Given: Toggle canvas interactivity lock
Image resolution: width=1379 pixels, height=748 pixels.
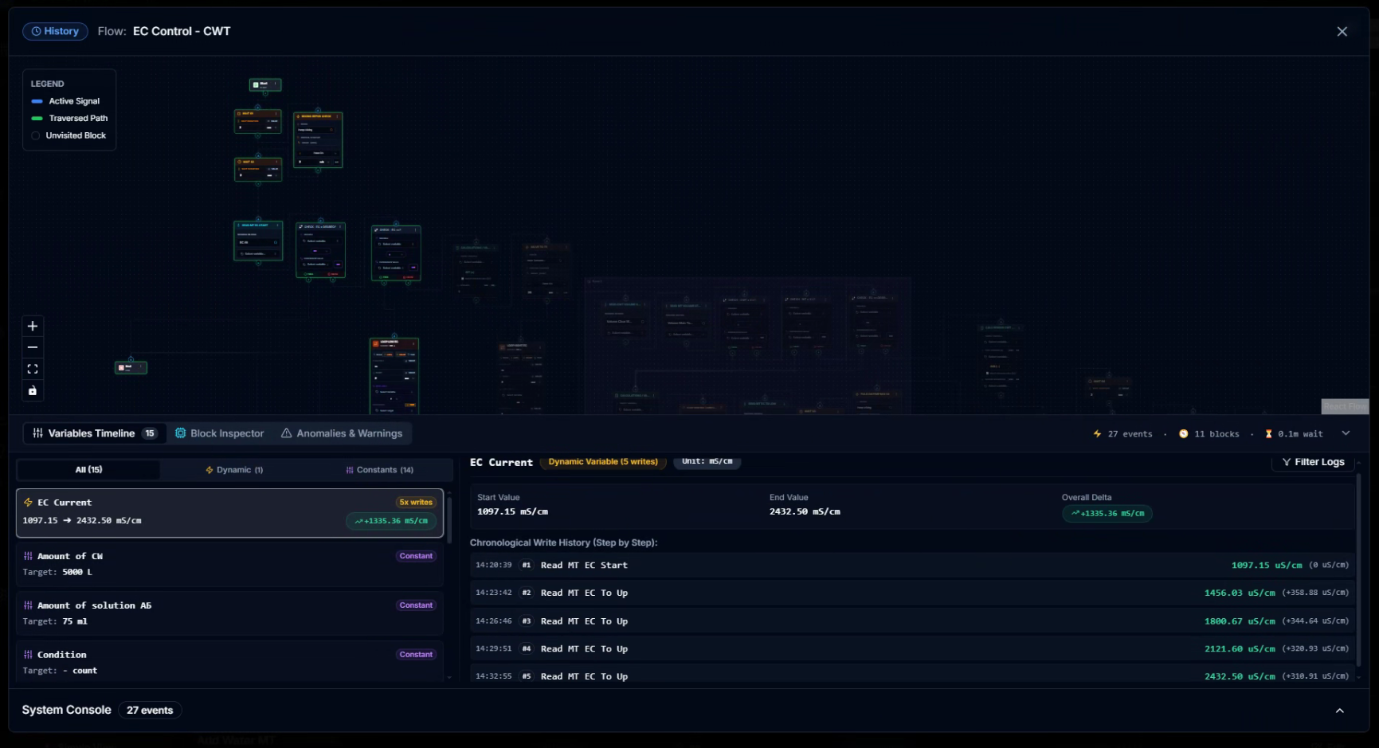Looking at the screenshot, I should [33, 390].
